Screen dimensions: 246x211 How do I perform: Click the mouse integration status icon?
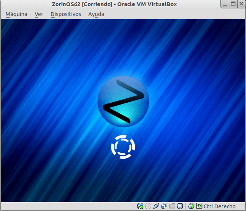191,206
